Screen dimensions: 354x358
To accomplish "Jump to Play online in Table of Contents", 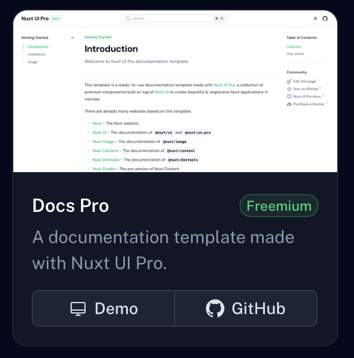I will (x=295, y=54).
